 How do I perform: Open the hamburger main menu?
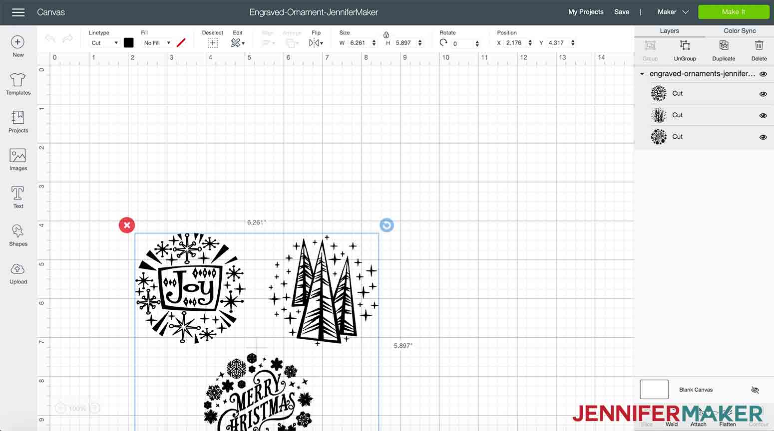click(x=18, y=12)
